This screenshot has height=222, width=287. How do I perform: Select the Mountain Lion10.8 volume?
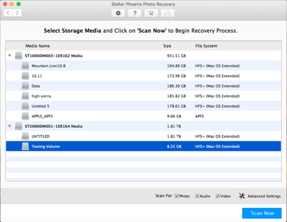coord(143,66)
